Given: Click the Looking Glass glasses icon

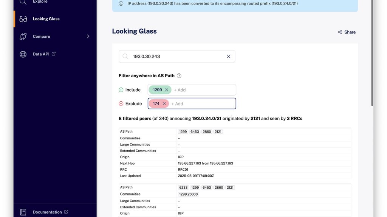Looking at the screenshot, I should (x=23, y=19).
